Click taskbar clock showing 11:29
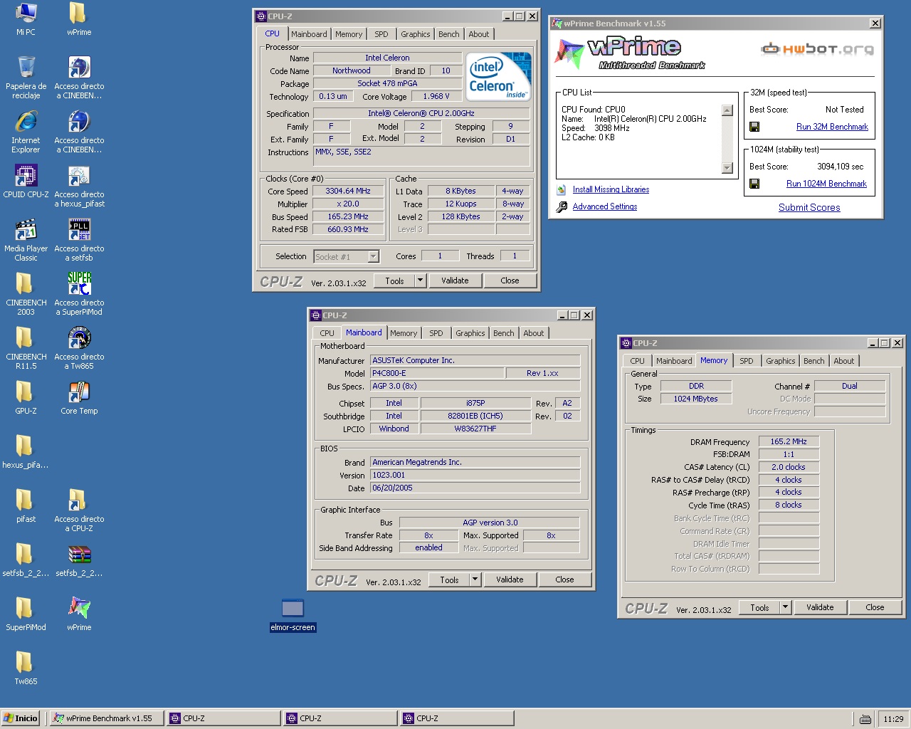This screenshot has width=911, height=729. point(893,719)
